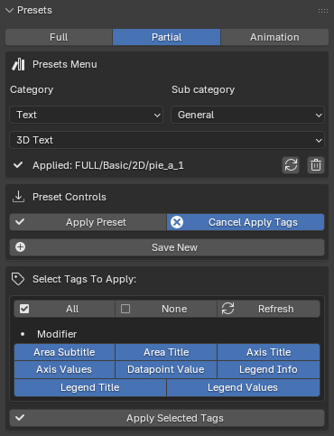The height and width of the screenshot is (436, 334).
Task: Click the Cancel Apply Tags X icon
Action: tap(177, 222)
